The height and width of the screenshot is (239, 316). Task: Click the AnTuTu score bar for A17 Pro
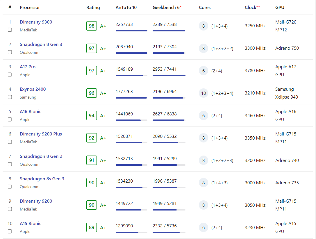[131, 75]
